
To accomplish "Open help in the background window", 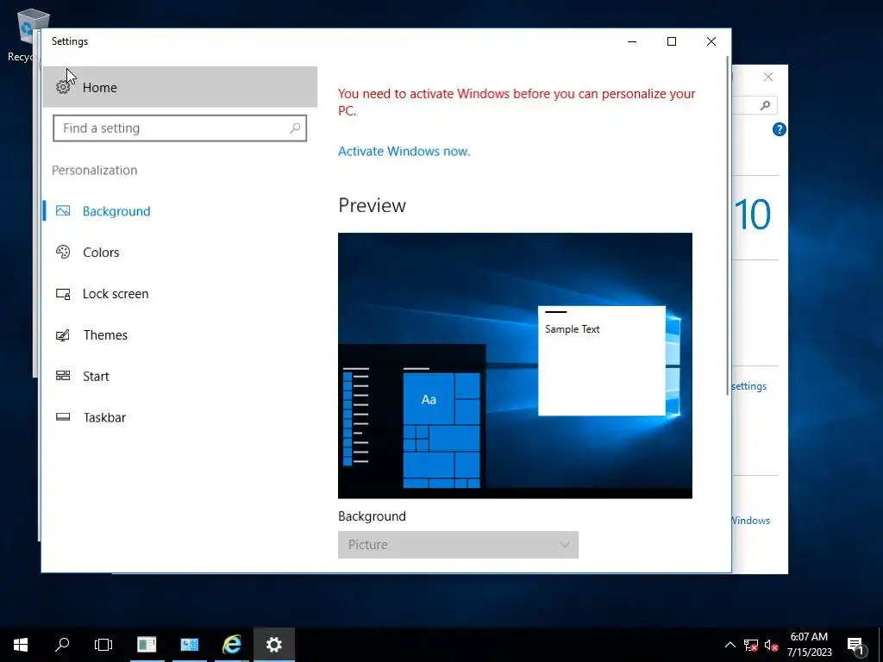I will click(779, 129).
